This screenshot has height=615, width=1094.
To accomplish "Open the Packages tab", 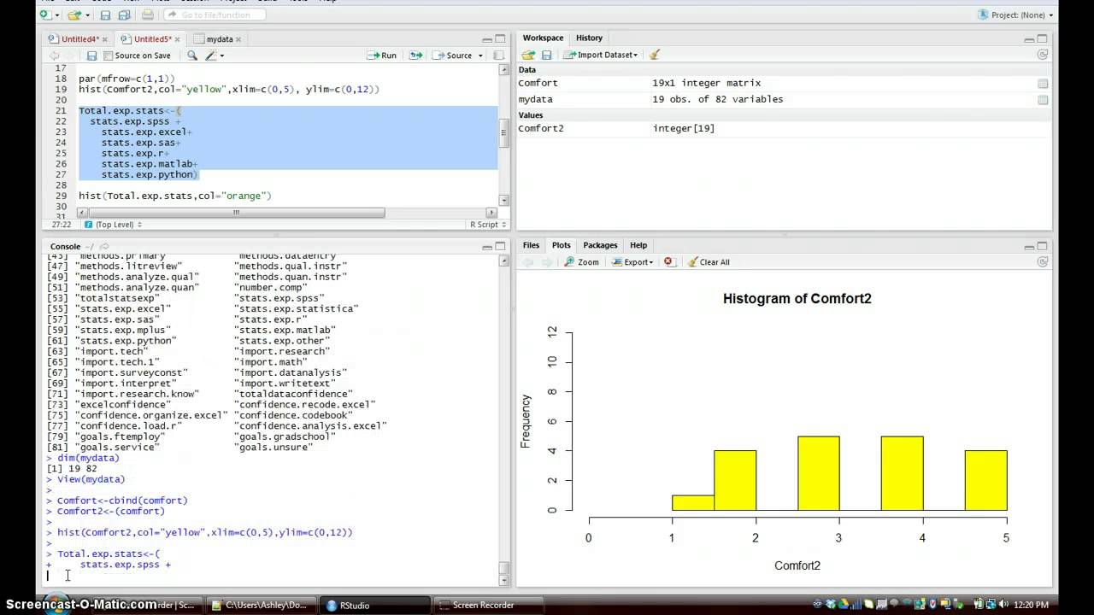I will (600, 245).
